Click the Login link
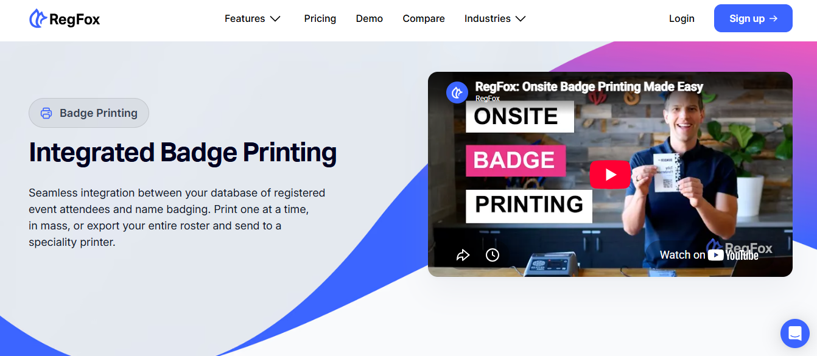The image size is (817, 356). pos(682,19)
